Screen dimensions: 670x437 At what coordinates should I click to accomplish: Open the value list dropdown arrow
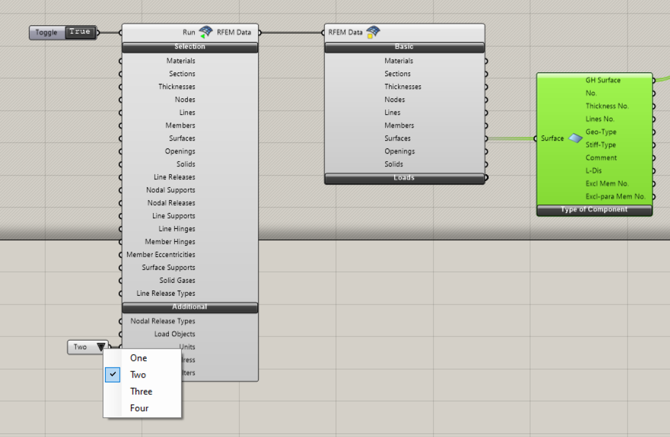(x=101, y=347)
